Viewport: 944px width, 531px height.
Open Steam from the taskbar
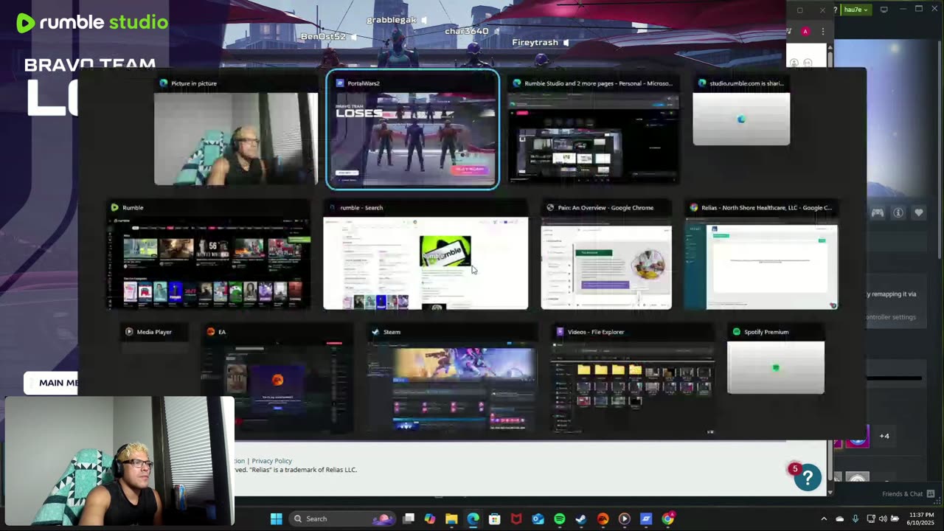(581, 518)
